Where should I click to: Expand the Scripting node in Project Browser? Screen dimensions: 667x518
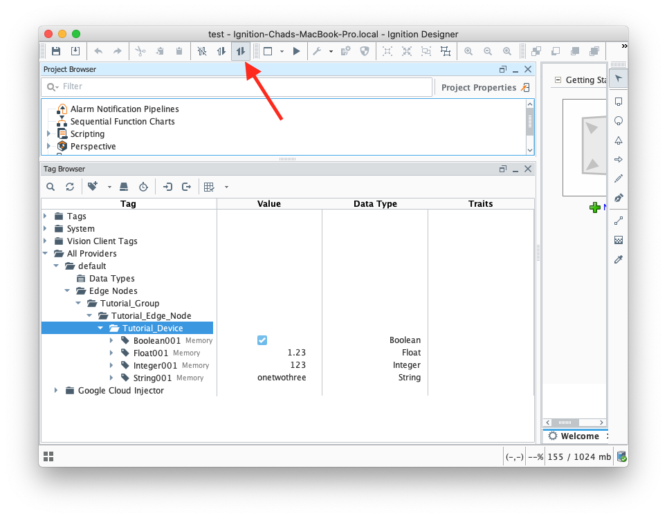[49, 134]
